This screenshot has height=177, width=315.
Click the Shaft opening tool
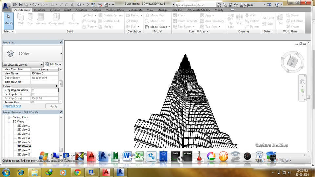point(240,19)
